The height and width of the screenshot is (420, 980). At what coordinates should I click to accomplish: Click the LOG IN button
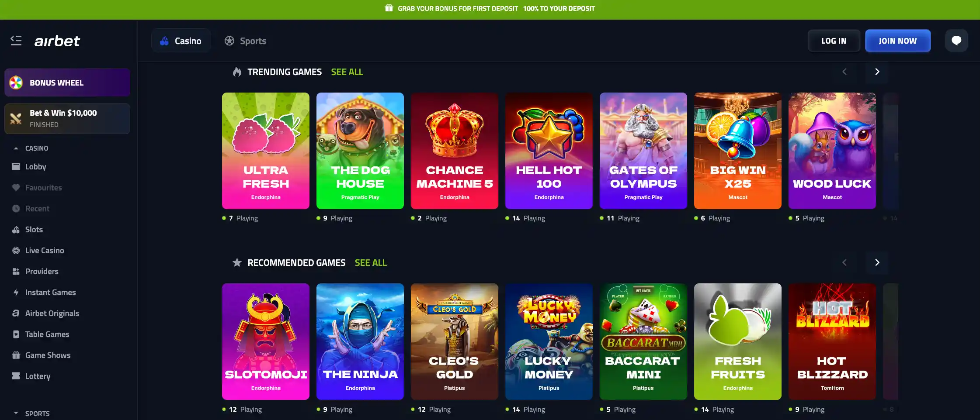(x=834, y=41)
